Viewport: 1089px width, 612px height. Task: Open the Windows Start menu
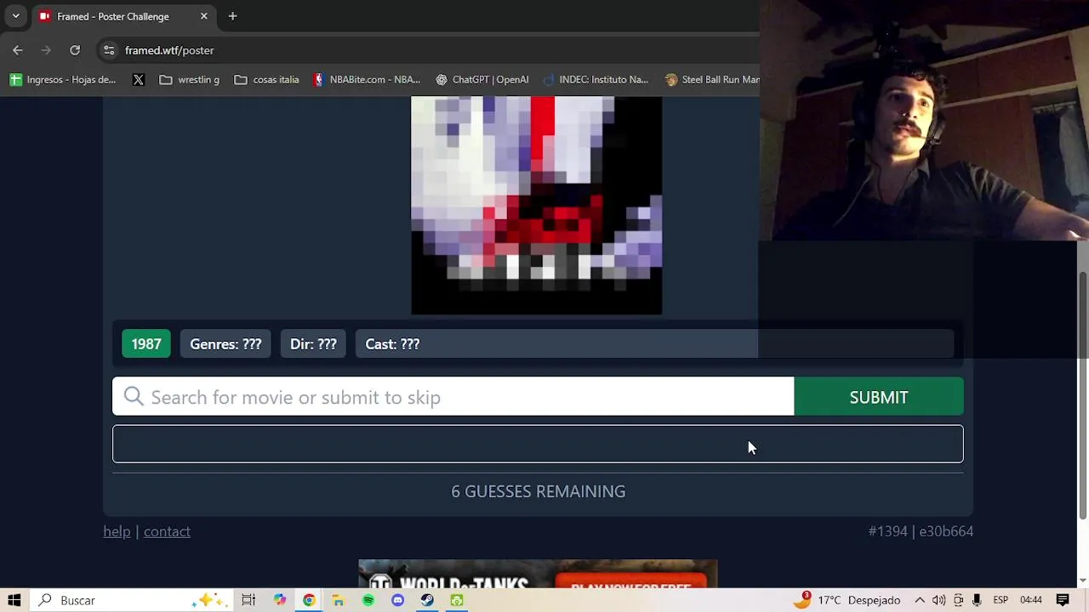[14, 600]
